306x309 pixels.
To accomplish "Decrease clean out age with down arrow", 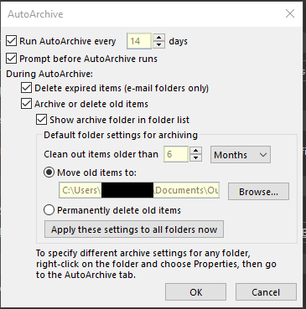I will (195, 157).
